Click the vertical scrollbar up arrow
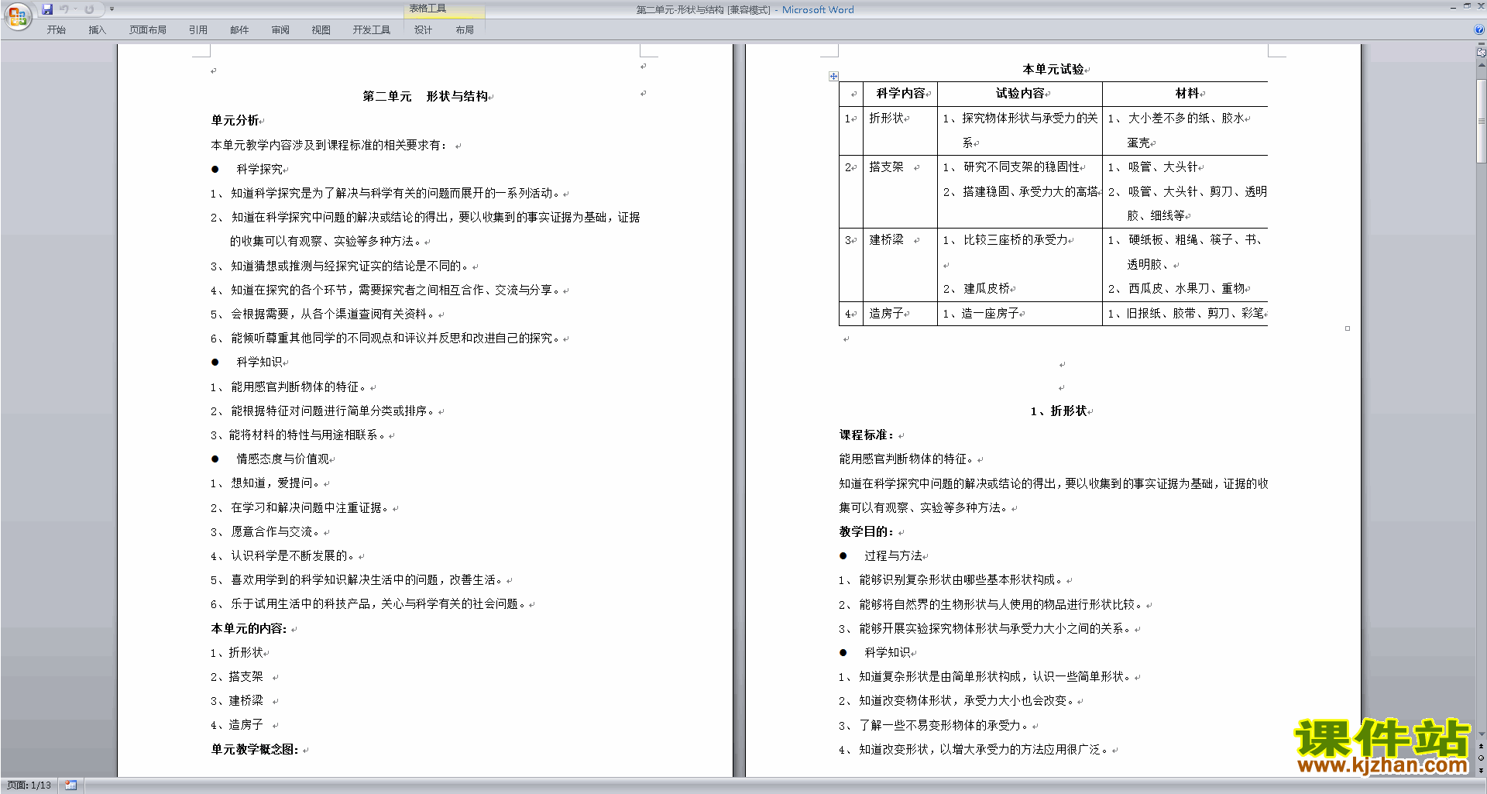This screenshot has width=1487, height=794. pos(1481,65)
